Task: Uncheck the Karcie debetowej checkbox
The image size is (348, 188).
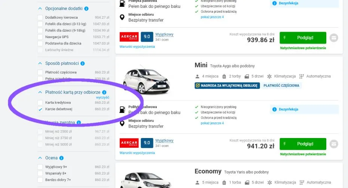Action: pos(40,109)
